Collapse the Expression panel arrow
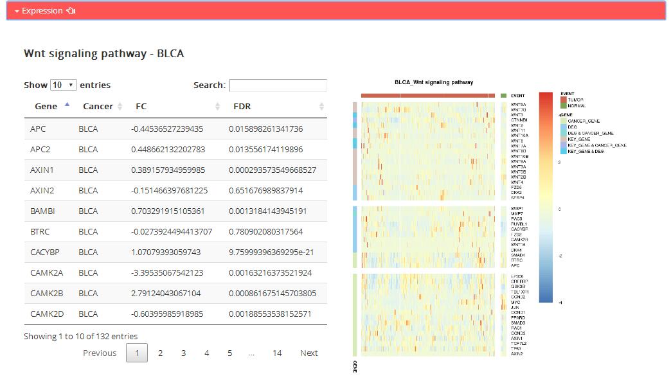671x390 pixels. (x=17, y=11)
